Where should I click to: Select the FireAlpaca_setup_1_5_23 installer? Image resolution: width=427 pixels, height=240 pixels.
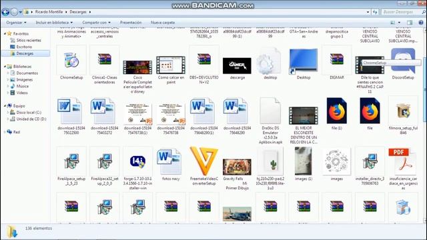71,161
